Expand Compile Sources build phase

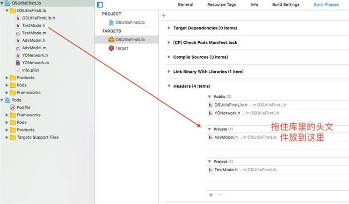pos(169,57)
